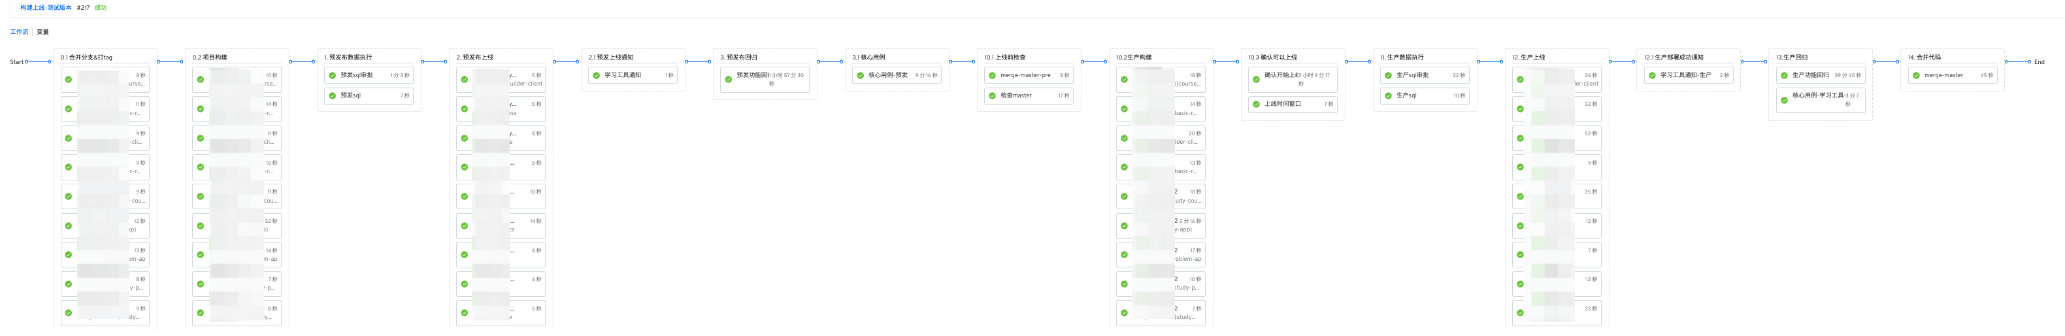Click check icon beside merge-master job

[1916, 75]
